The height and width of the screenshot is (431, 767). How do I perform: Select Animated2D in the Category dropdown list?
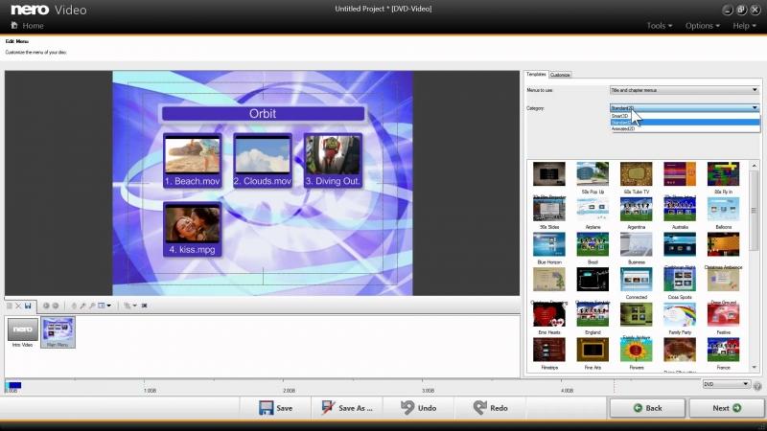pyautogui.click(x=624, y=128)
